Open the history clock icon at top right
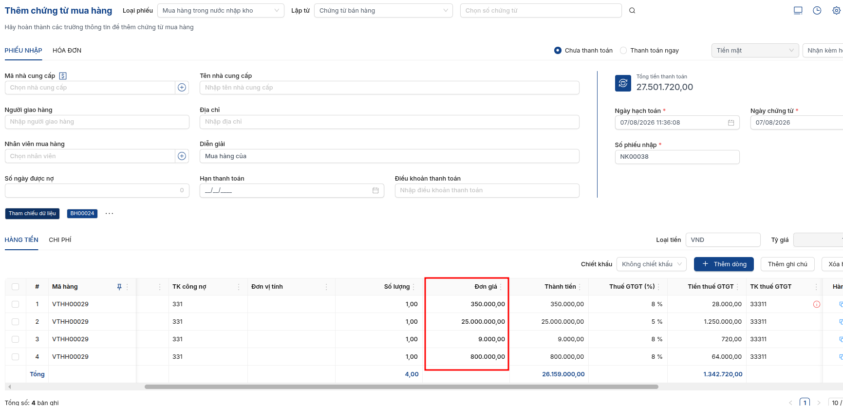The height and width of the screenshot is (406, 843). pyautogui.click(x=817, y=11)
